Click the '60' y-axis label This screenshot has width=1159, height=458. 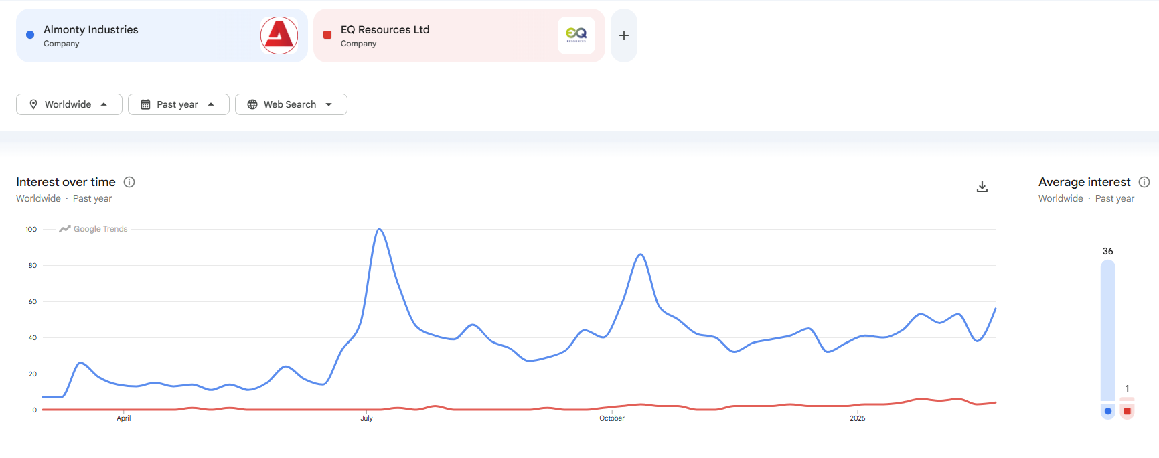pos(33,301)
